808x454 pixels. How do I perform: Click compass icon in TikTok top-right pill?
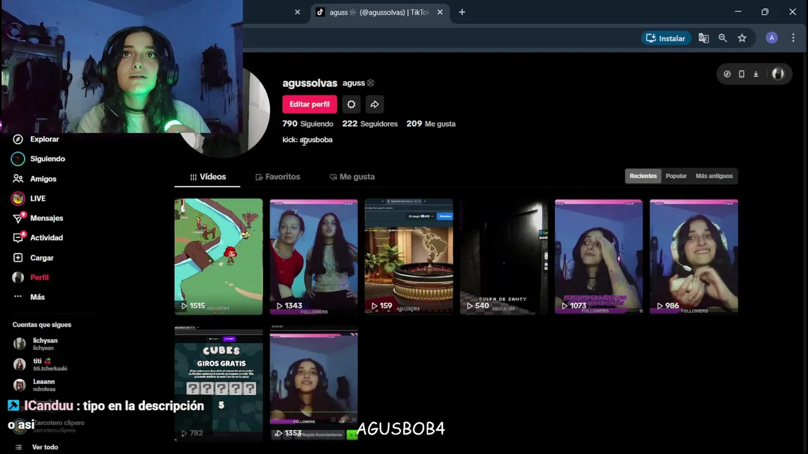[727, 74]
